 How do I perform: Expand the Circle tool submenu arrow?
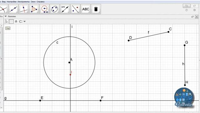pyautogui.click(x=48, y=12)
